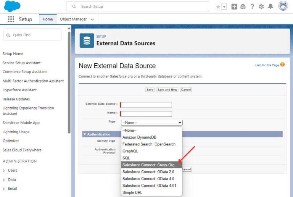Collapse the Authentication section triangle
This screenshot has width=293, height=197.
click(x=85, y=134)
